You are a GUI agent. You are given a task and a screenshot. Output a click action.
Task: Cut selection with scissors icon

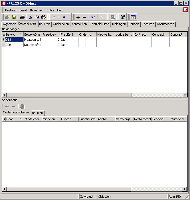(x=31, y=17)
